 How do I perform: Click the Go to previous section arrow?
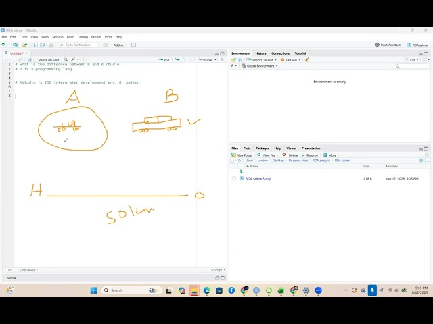(183, 60)
